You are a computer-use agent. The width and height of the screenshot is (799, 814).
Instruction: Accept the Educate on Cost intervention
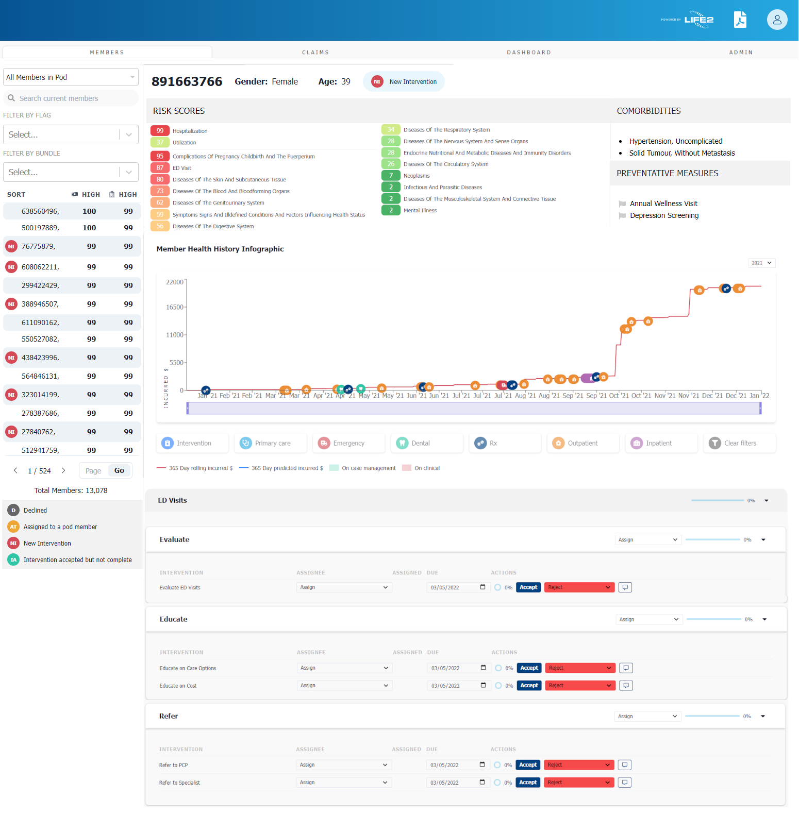(x=529, y=685)
